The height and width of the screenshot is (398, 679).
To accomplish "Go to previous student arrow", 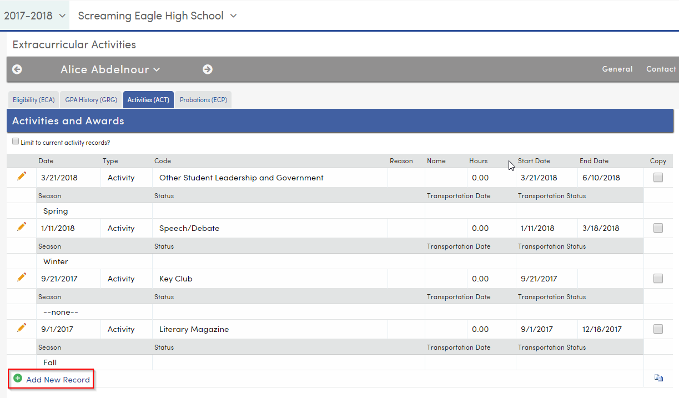I will tap(17, 69).
